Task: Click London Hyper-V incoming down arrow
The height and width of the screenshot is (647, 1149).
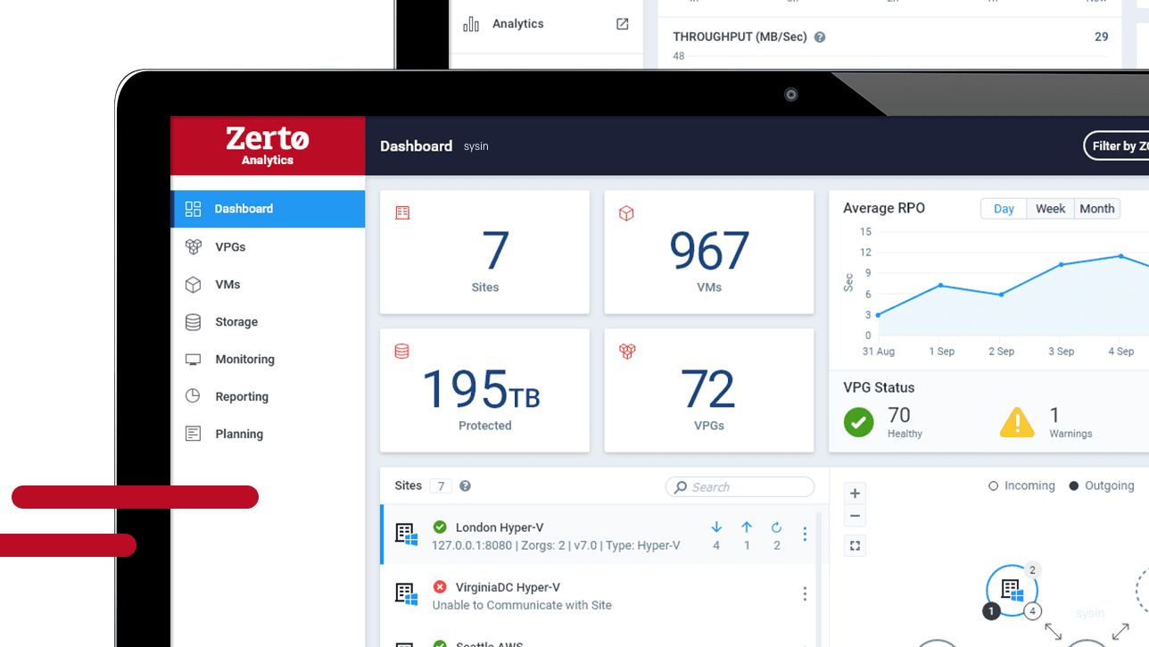Action: tap(715, 527)
